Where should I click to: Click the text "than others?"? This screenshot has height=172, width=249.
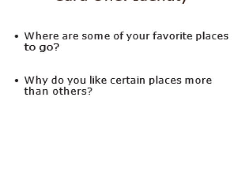click(58, 91)
